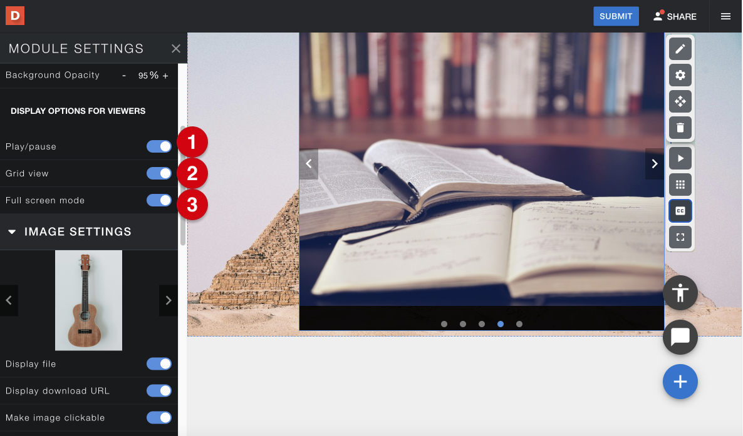Go to previous slide in slideshow

click(x=308, y=164)
